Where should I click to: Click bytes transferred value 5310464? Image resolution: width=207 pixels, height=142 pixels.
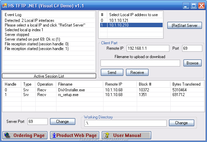pyautogui.click(x=179, y=90)
